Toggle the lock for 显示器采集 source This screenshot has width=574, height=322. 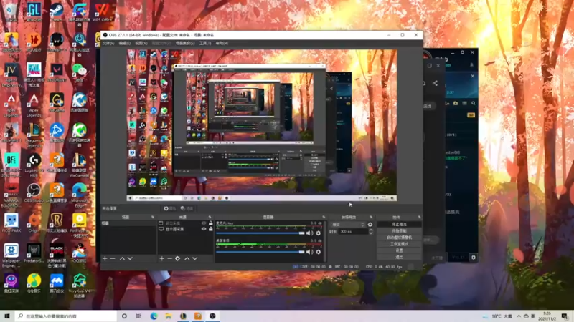(210, 229)
